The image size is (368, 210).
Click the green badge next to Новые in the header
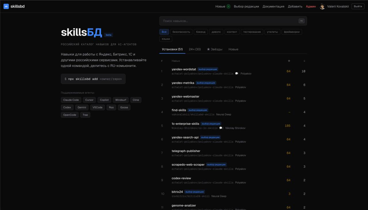[228, 6]
